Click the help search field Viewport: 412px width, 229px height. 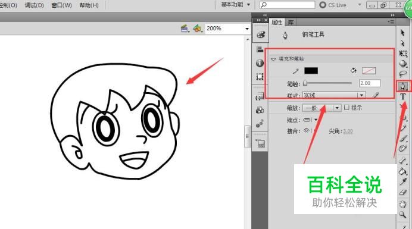click(287, 5)
